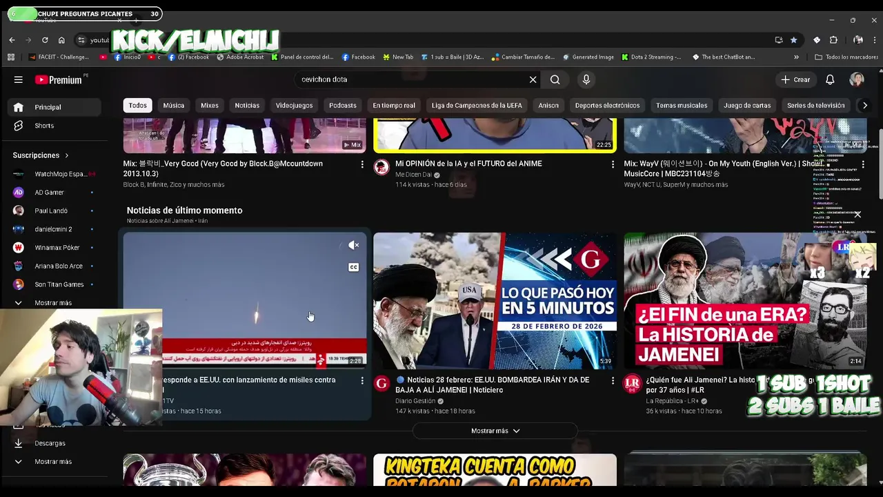Open the Chrome three-dot menu
The height and width of the screenshot is (497, 883).
point(875,40)
